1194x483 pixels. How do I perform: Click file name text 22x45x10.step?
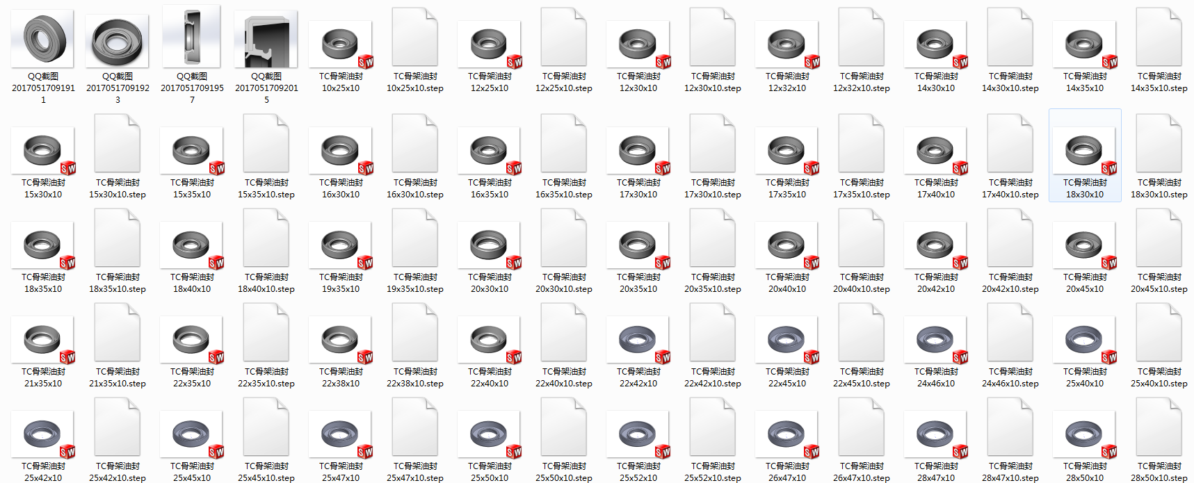pyautogui.click(x=862, y=384)
